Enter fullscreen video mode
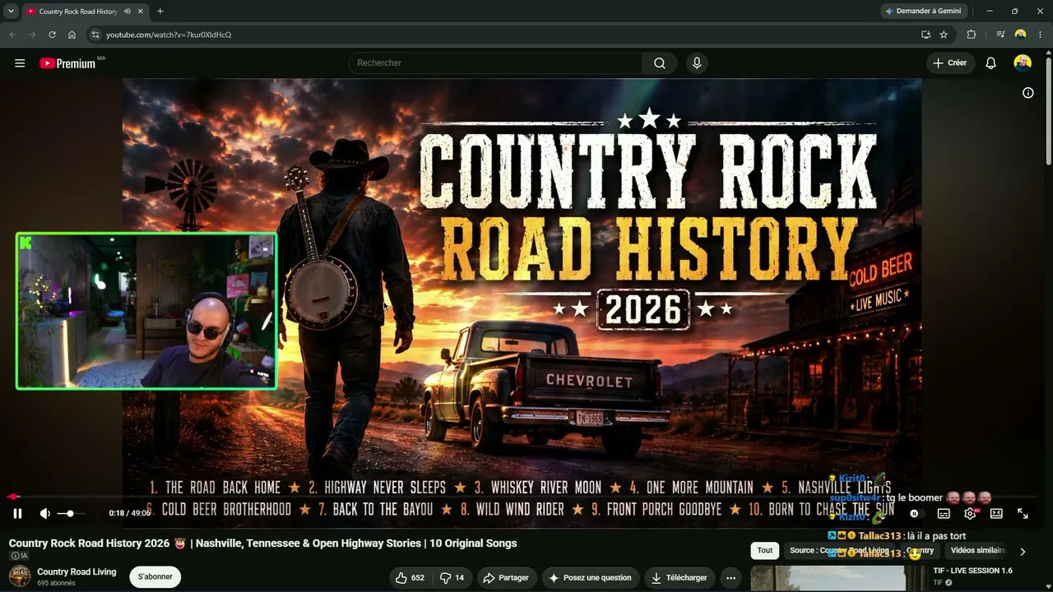Image resolution: width=1053 pixels, height=592 pixels. coord(1023,513)
